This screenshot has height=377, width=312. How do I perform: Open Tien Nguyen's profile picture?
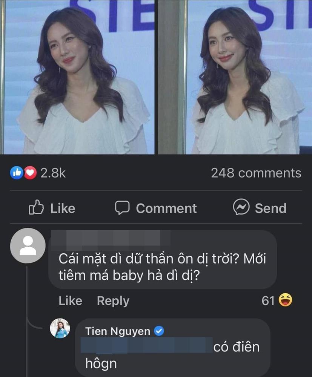pyautogui.click(x=60, y=328)
